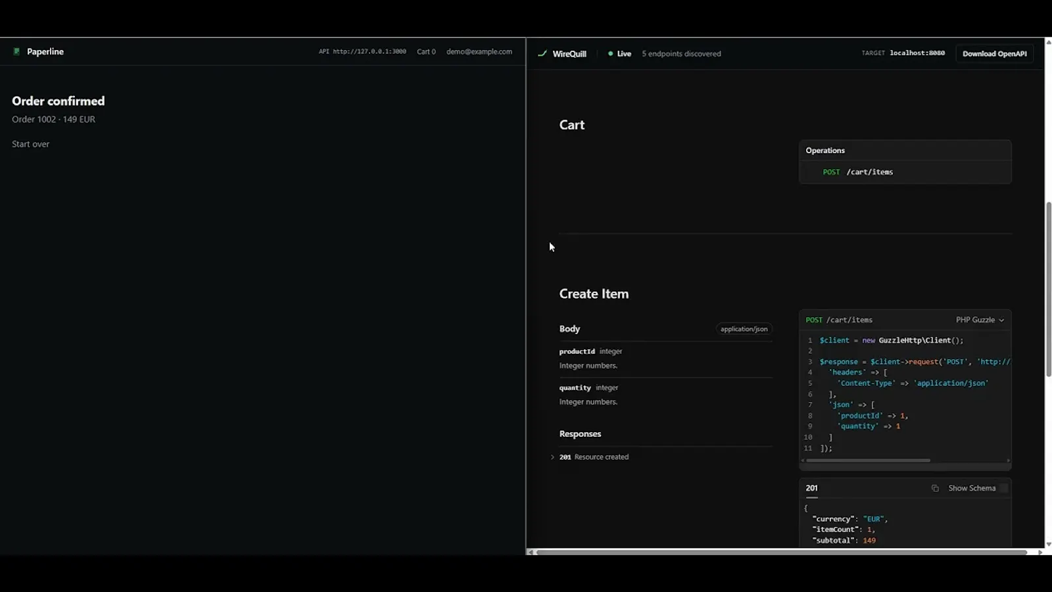
Task: Click the scroll right arrow of code sample
Action: (x=1008, y=460)
